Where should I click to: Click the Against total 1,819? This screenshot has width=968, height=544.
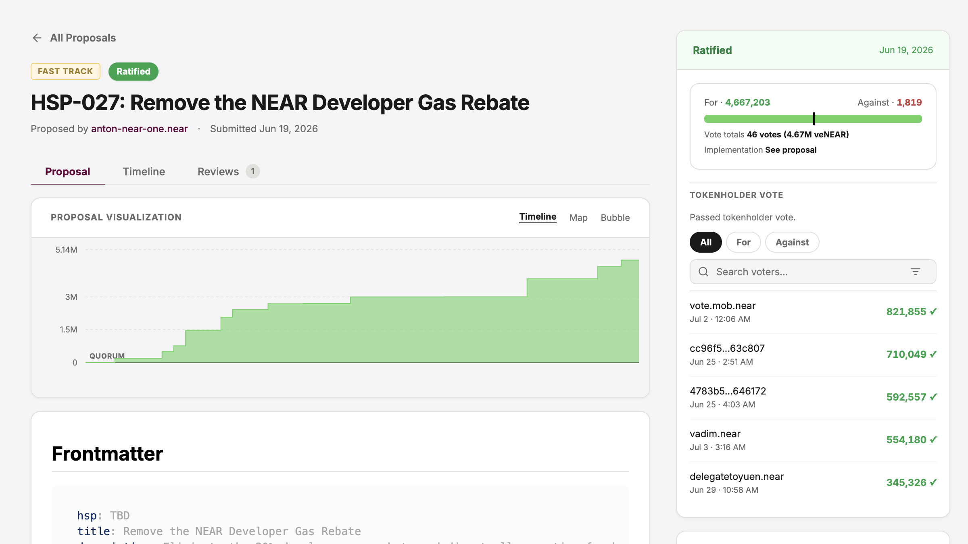910,102
